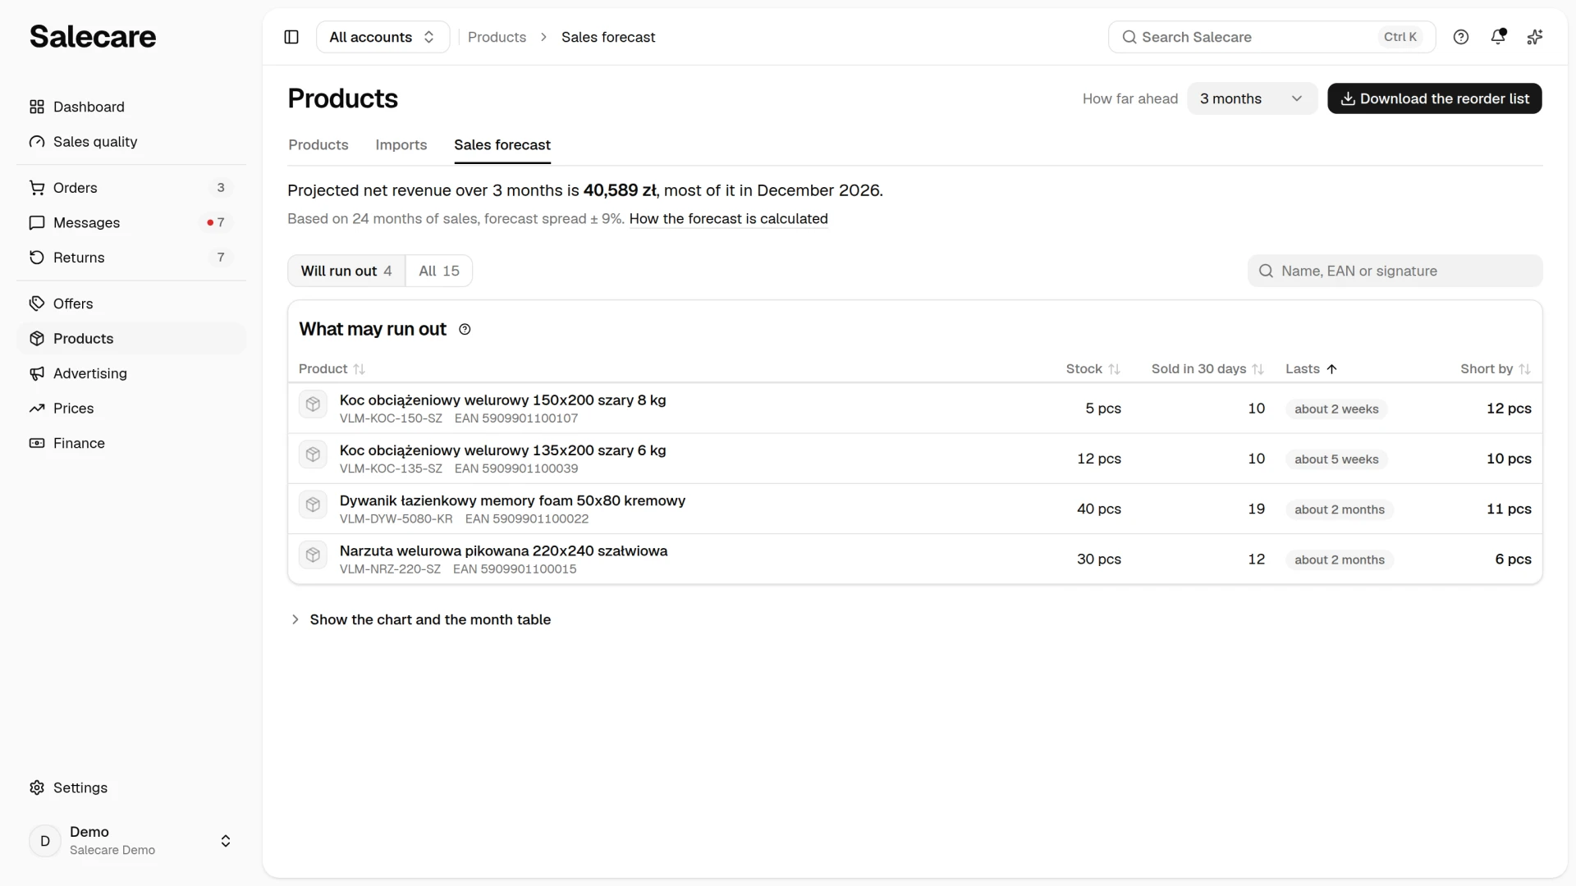Toggle the sidebar panel icon
The height and width of the screenshot is (886, 1576).
coord(291,37)
